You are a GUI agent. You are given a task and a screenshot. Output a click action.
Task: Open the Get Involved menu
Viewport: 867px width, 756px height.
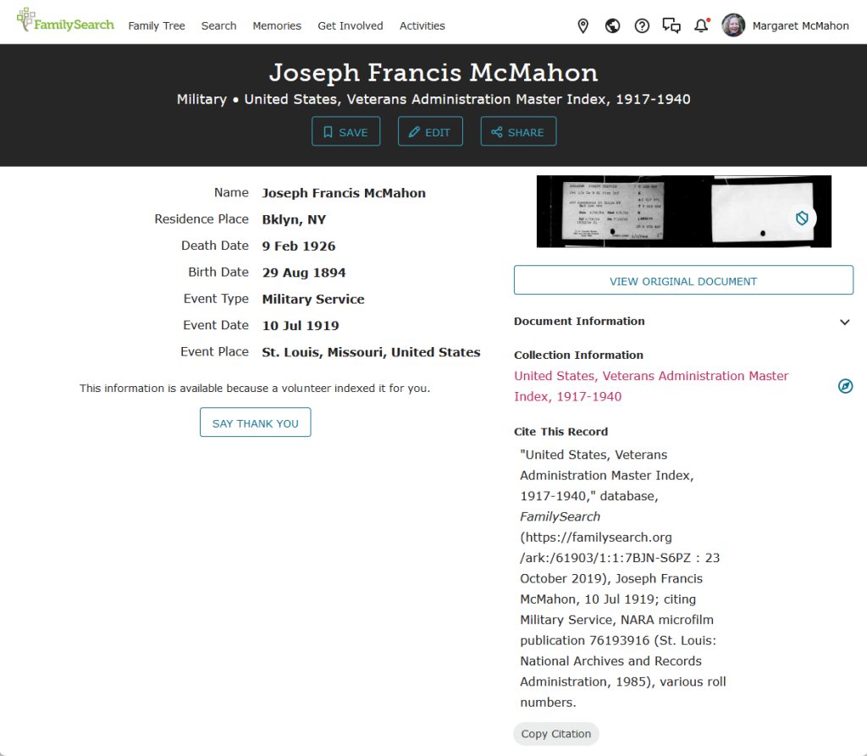[x=350, y=25]
